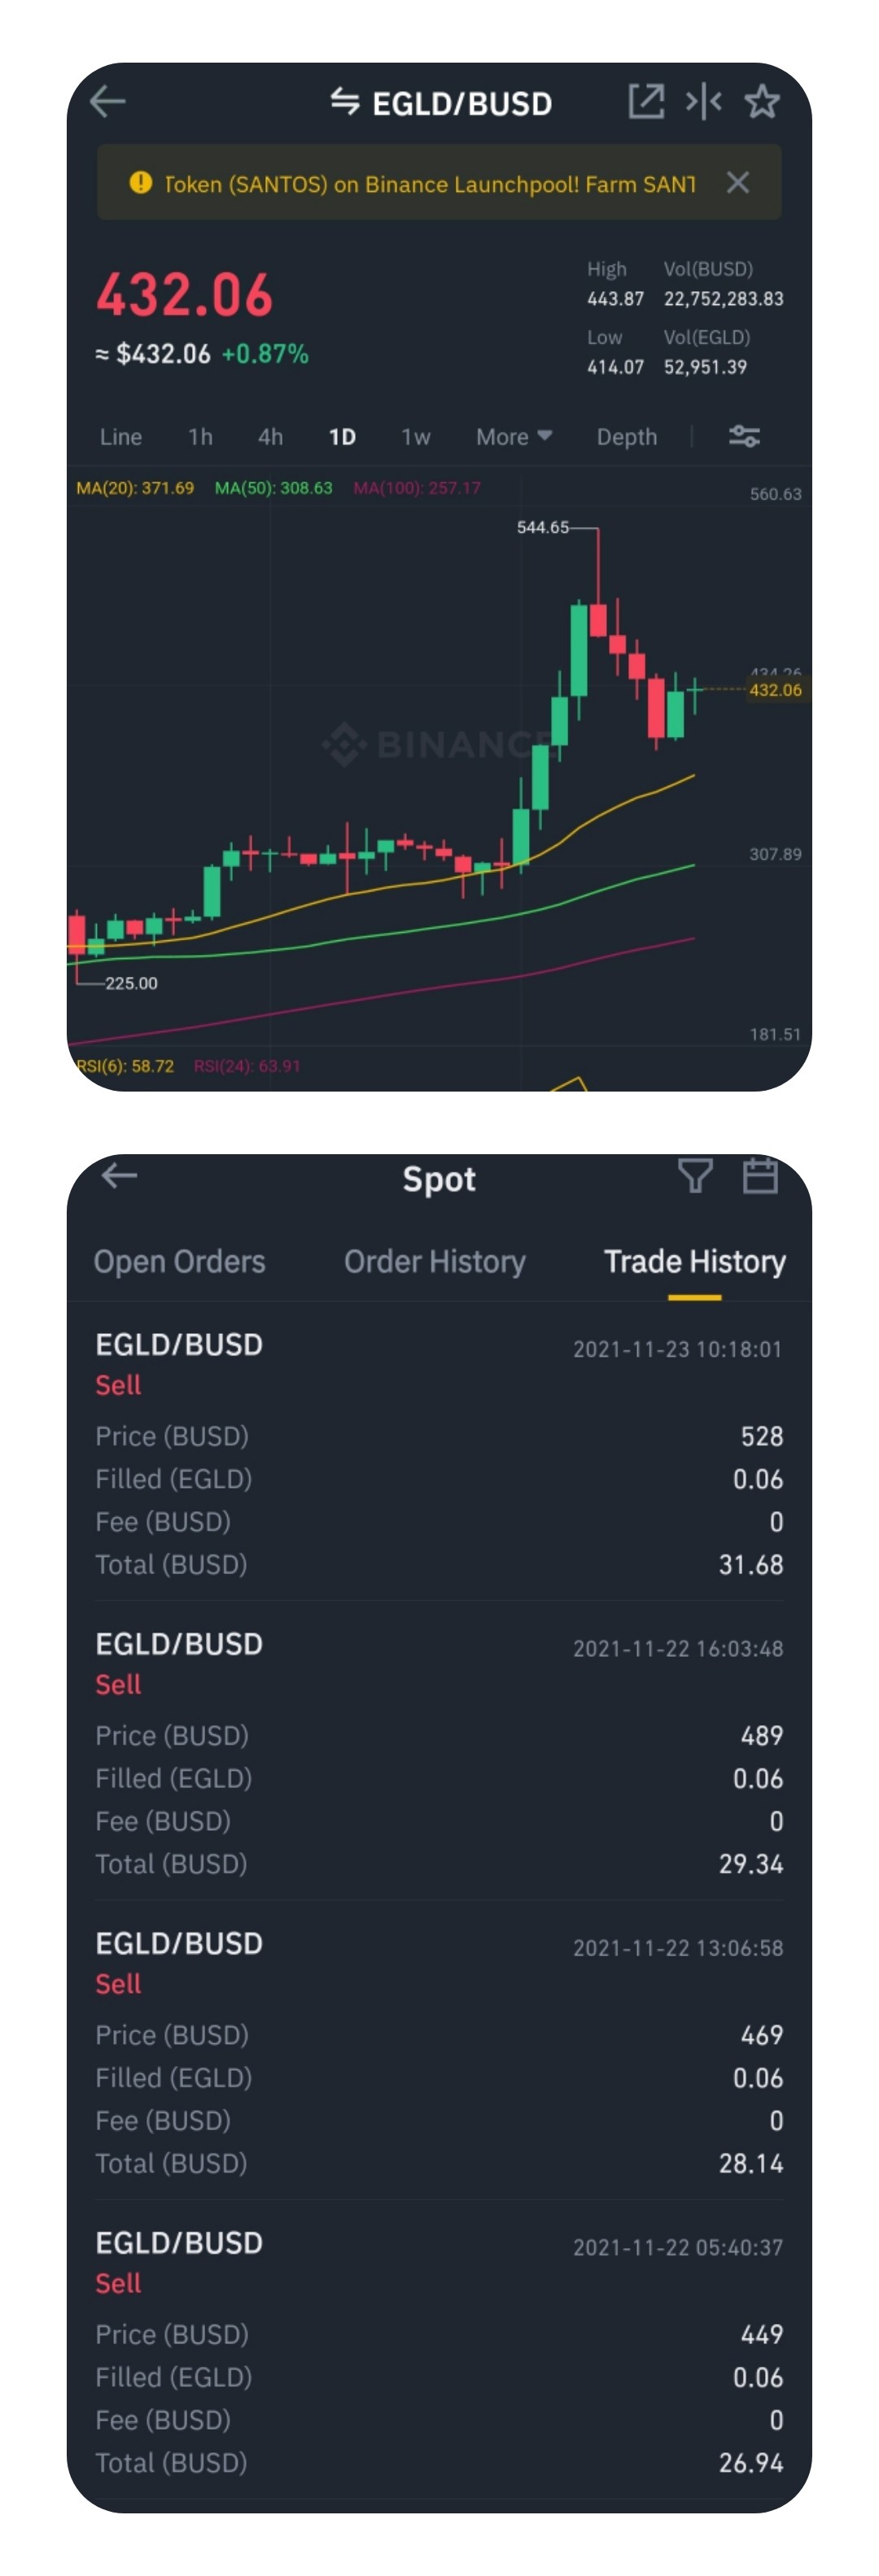The image size is (879, 2576).
Task: Expand the More timeframe dropdown
Action: tap(514, 437)
